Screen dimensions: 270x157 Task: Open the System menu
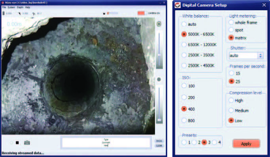pyautogui.click(x=11, y=7)
